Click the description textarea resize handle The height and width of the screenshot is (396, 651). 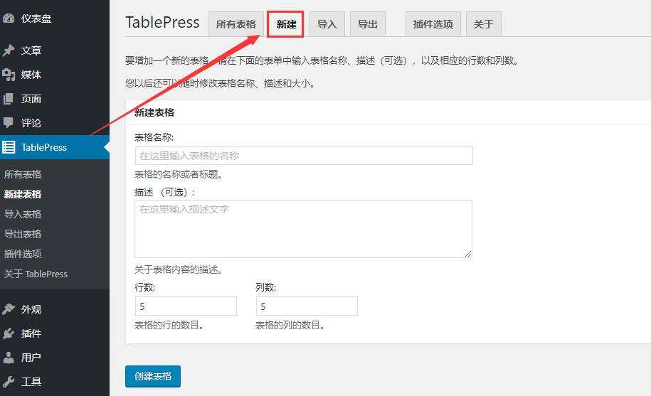point(468,253)
